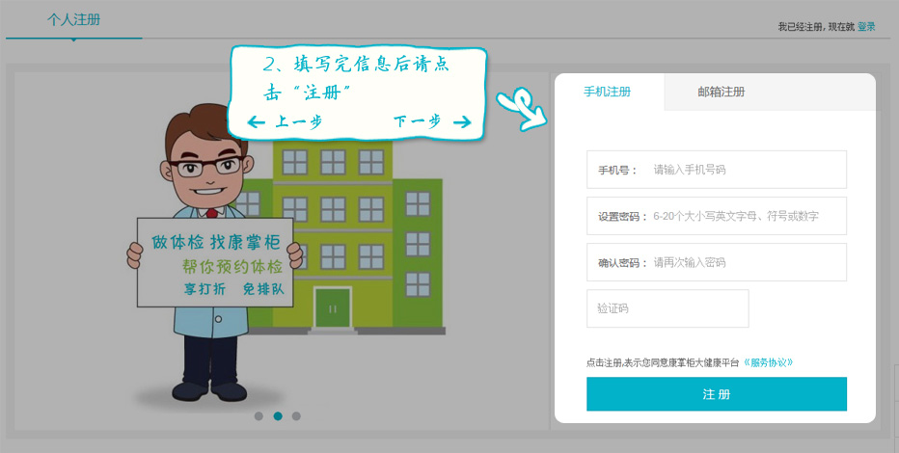Open the 《服务协议》 link

768,362
